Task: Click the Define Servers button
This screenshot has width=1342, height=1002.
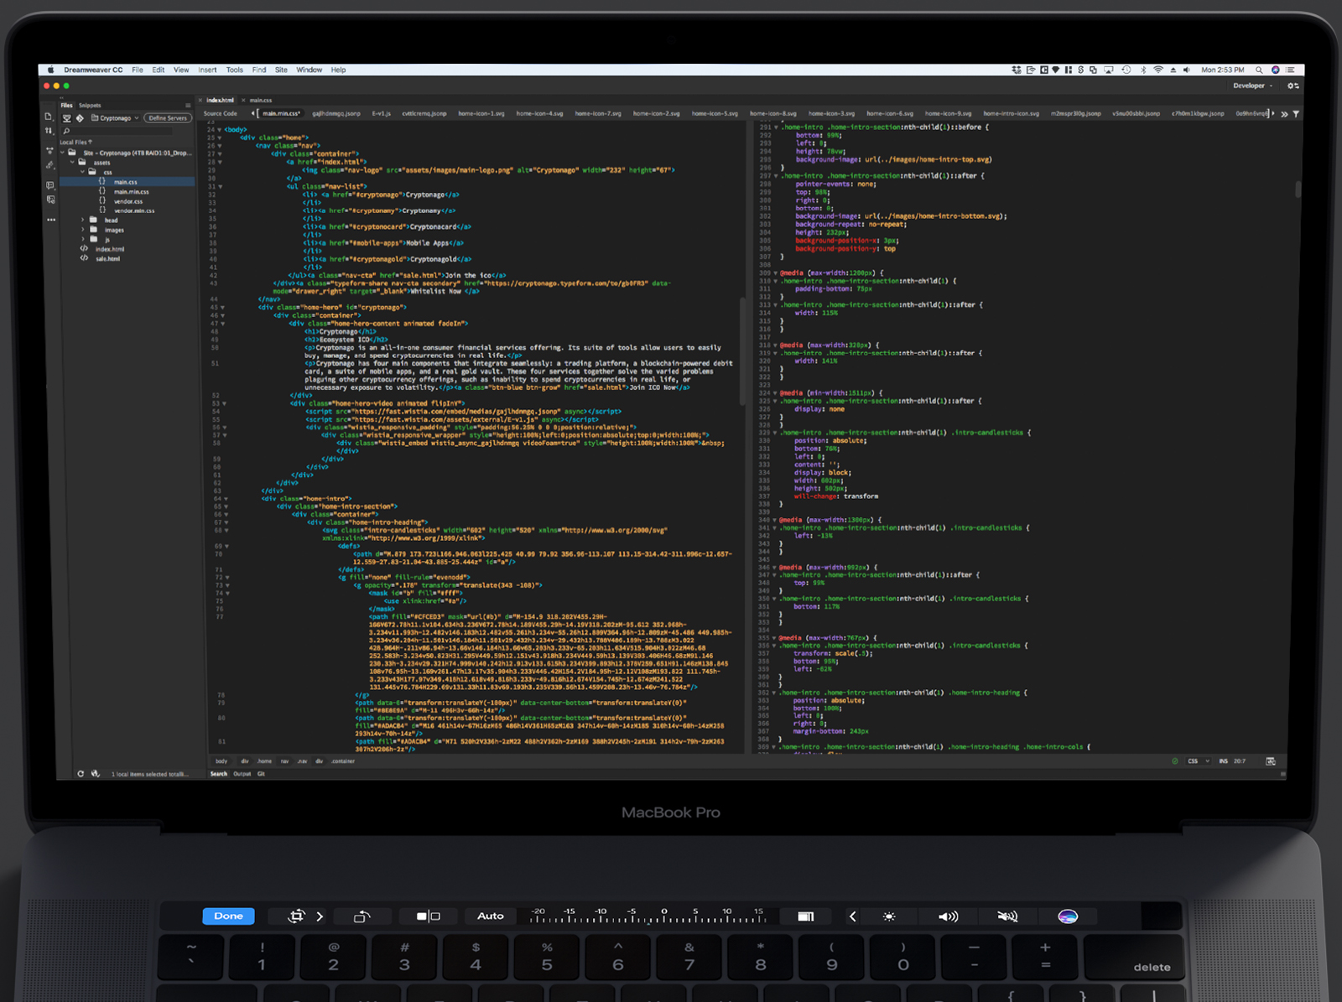Action: coord(167,118)
